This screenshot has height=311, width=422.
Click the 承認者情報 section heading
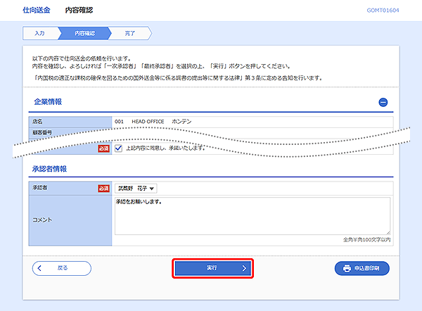pos(50,170)
